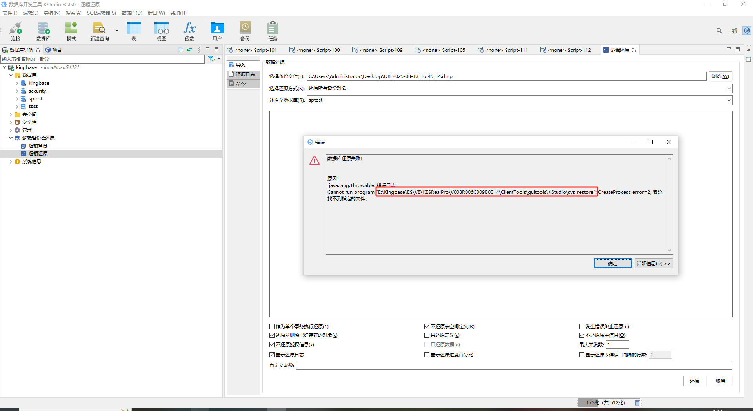The height and width of the screenshot is (411, 753).
Task: Open the 任务 (Task) clipboard icon
Action: (273, 31)
